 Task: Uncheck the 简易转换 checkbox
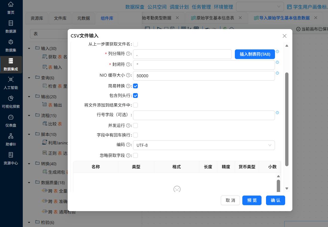click(135, 86)
